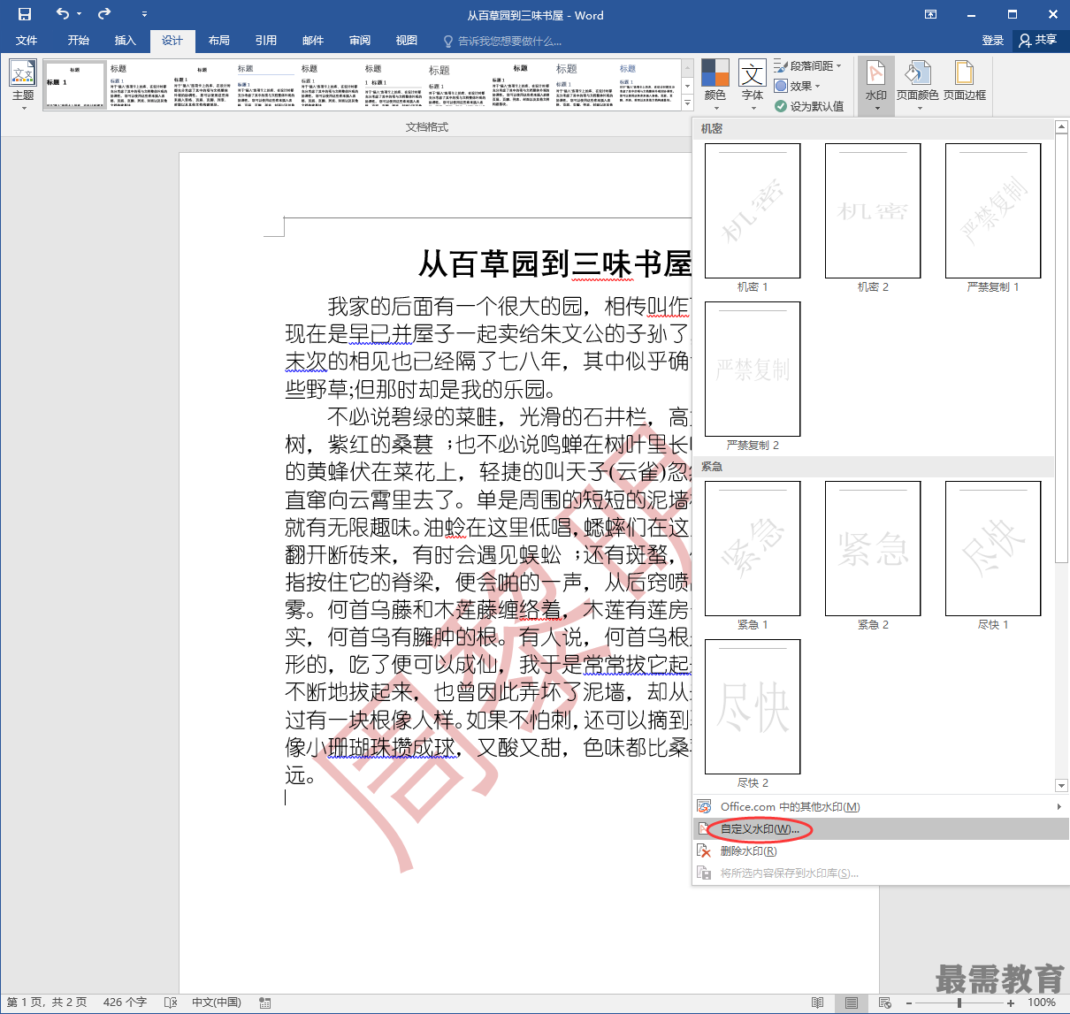Click watermark gallery scroll-down arrow

click(x=1061, y=785)
